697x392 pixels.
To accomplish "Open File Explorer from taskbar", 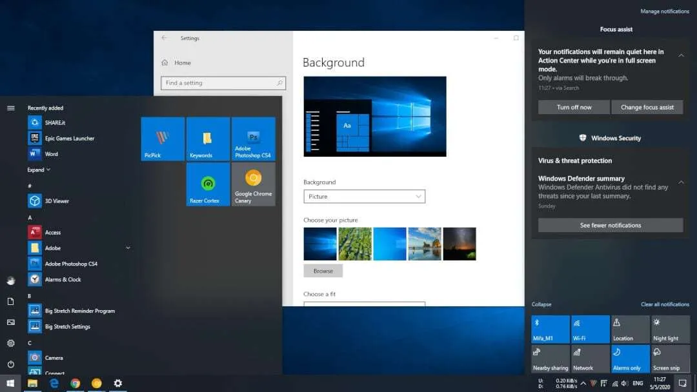I will (x=32, y=383).
